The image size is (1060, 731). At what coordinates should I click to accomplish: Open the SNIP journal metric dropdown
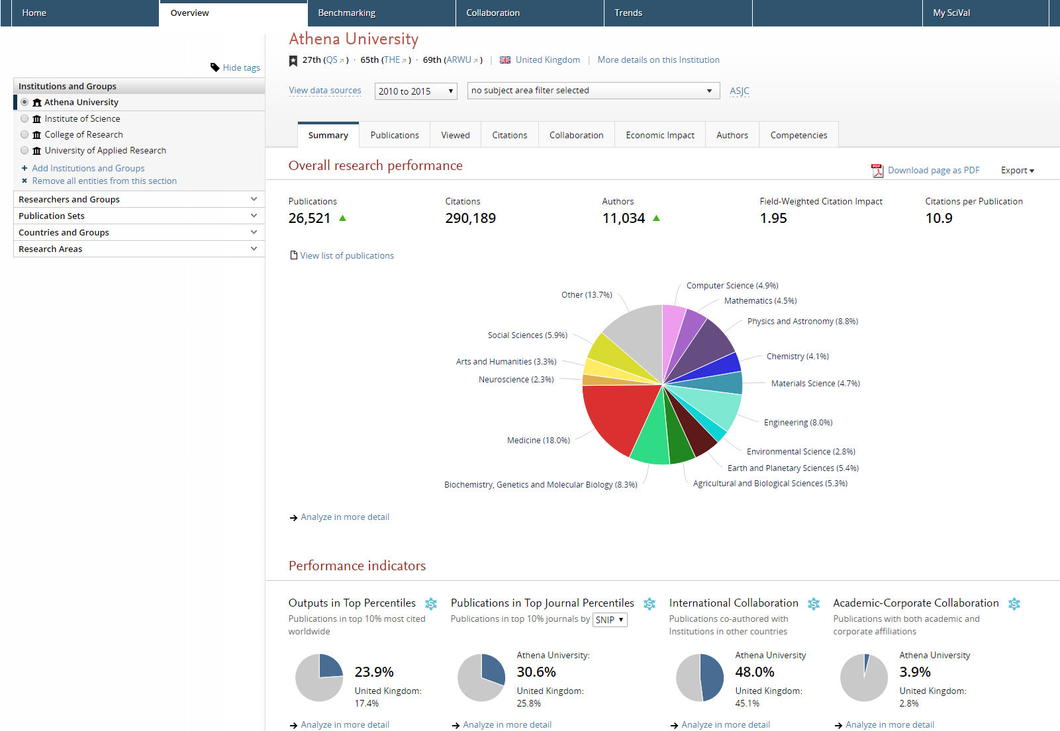click(610, 620)
